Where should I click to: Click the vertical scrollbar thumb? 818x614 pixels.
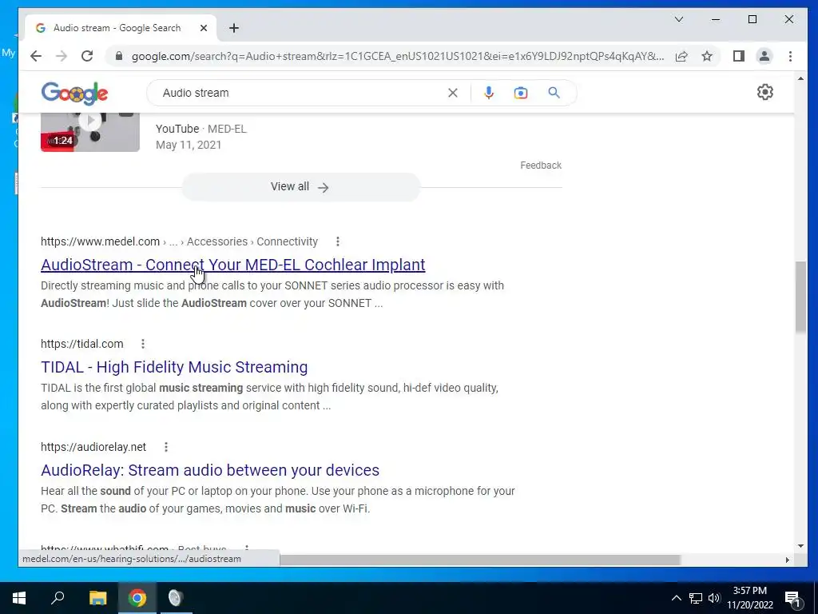pos(800,297)
